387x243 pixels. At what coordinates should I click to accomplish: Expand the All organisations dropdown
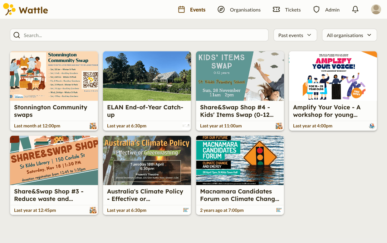tap(349, 35)
